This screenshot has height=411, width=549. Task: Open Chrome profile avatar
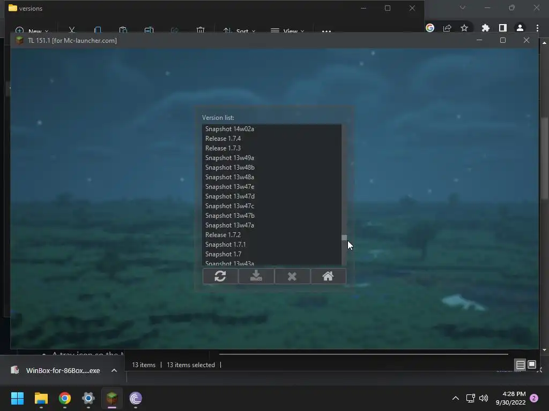tap(520, 28)
